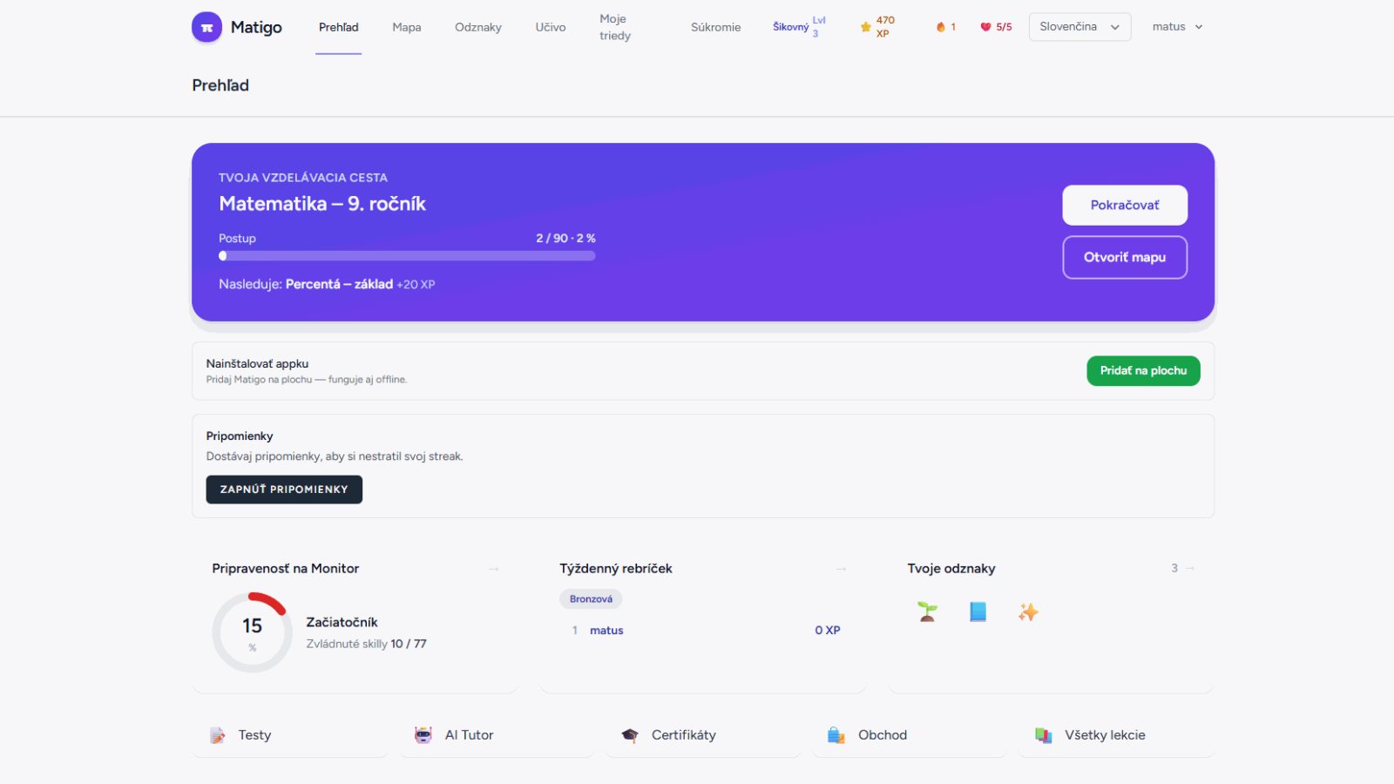1394x784 pixels.
Task: Go to the Odznaky tab
Action: 478,27
